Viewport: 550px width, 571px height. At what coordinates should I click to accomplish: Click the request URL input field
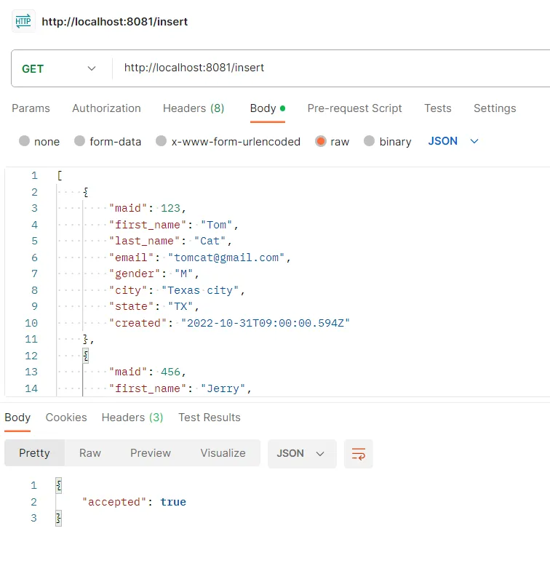coord(332,68)
